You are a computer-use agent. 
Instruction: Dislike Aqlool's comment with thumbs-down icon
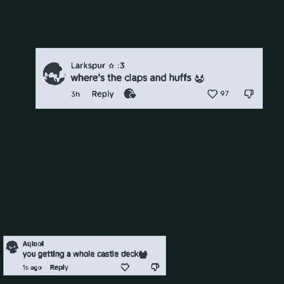pyautogui.click(x=155, y=267)
